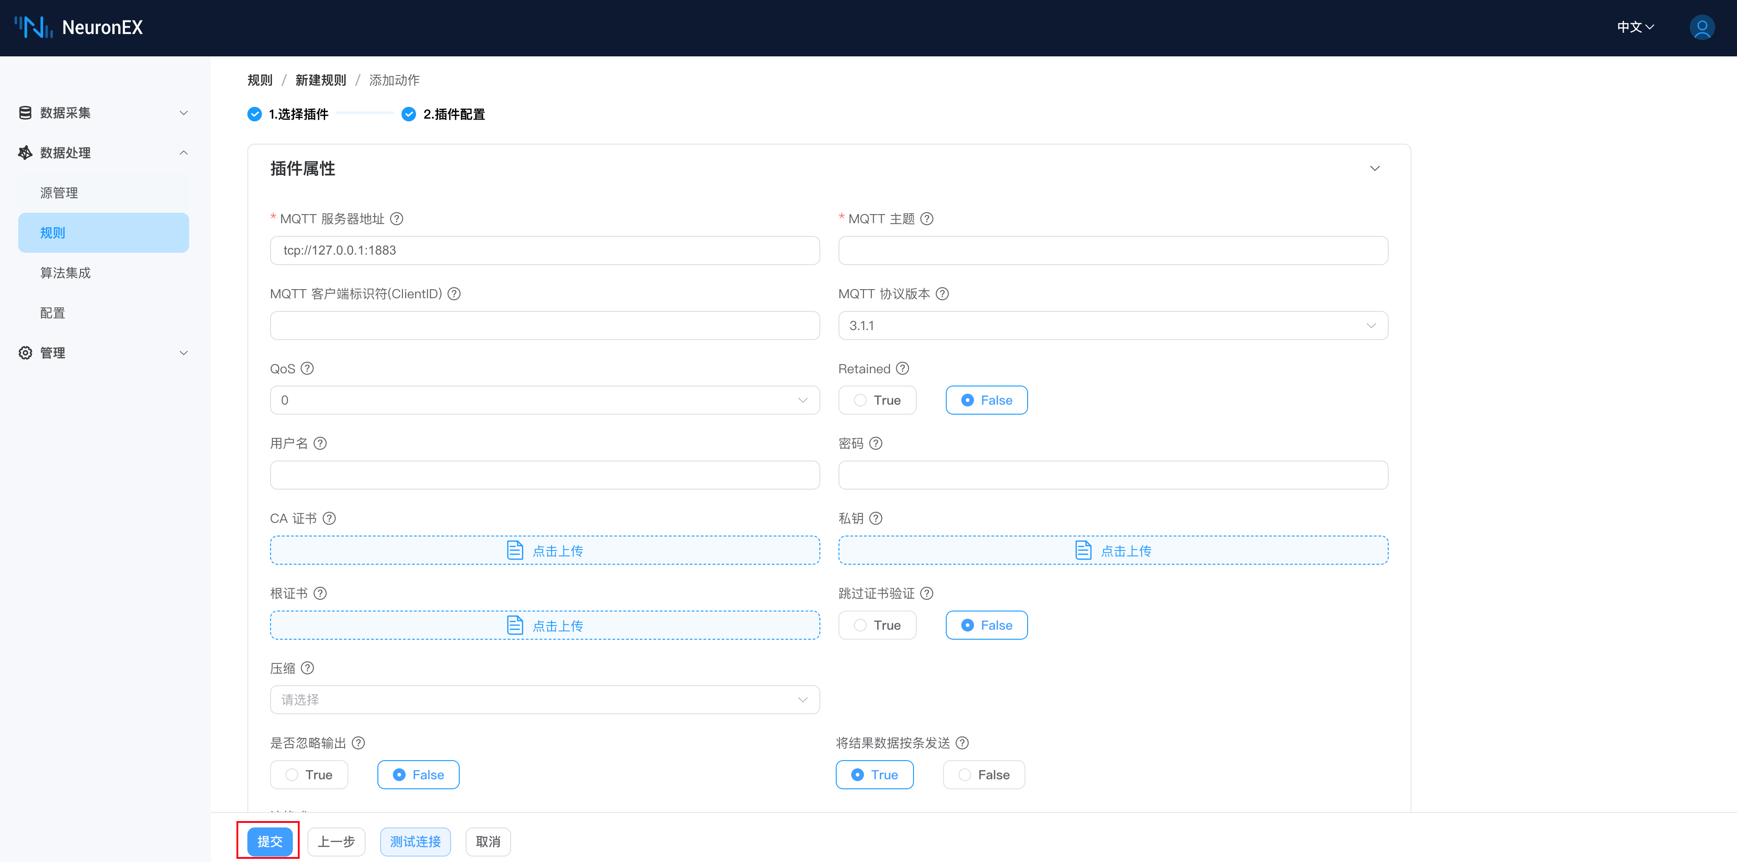Click the NeuronEX logo icon
The width and height of the screenshot is (1737, 862).
point(34,28)
